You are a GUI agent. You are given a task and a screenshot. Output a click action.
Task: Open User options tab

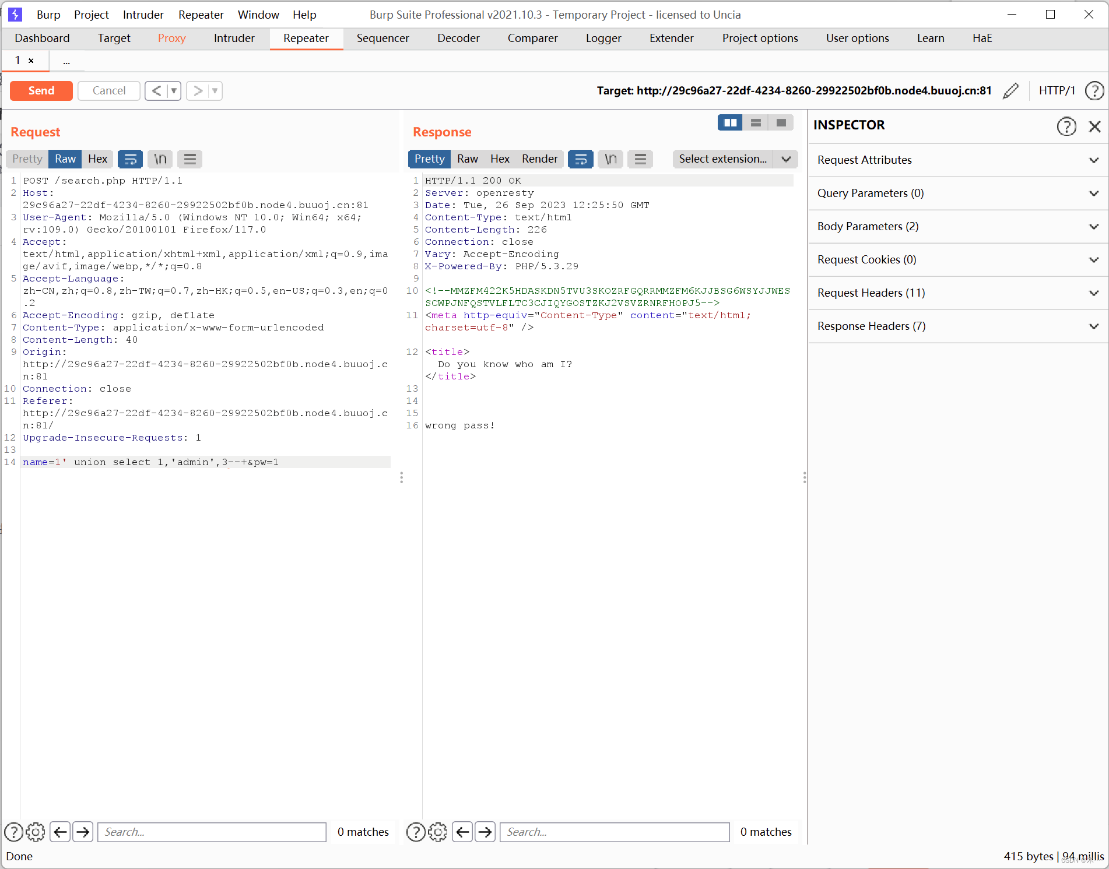(x=857, y=38)
